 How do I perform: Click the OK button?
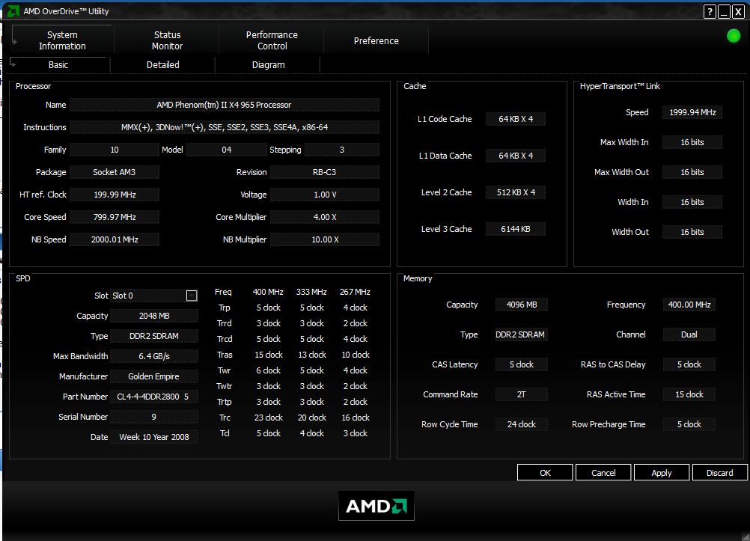(545, 473)
